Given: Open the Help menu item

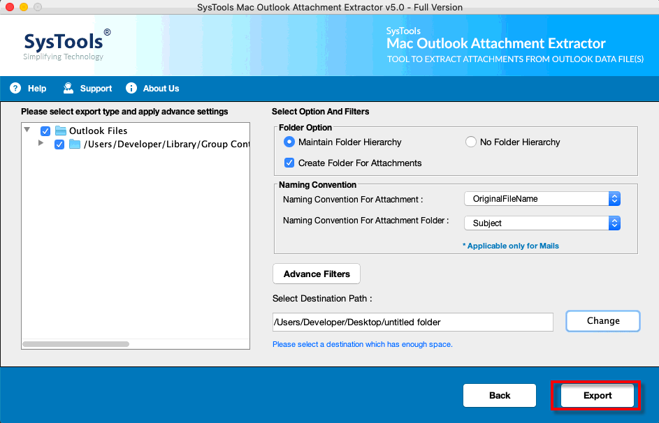Looking at the screenshot, I should 37,89.
